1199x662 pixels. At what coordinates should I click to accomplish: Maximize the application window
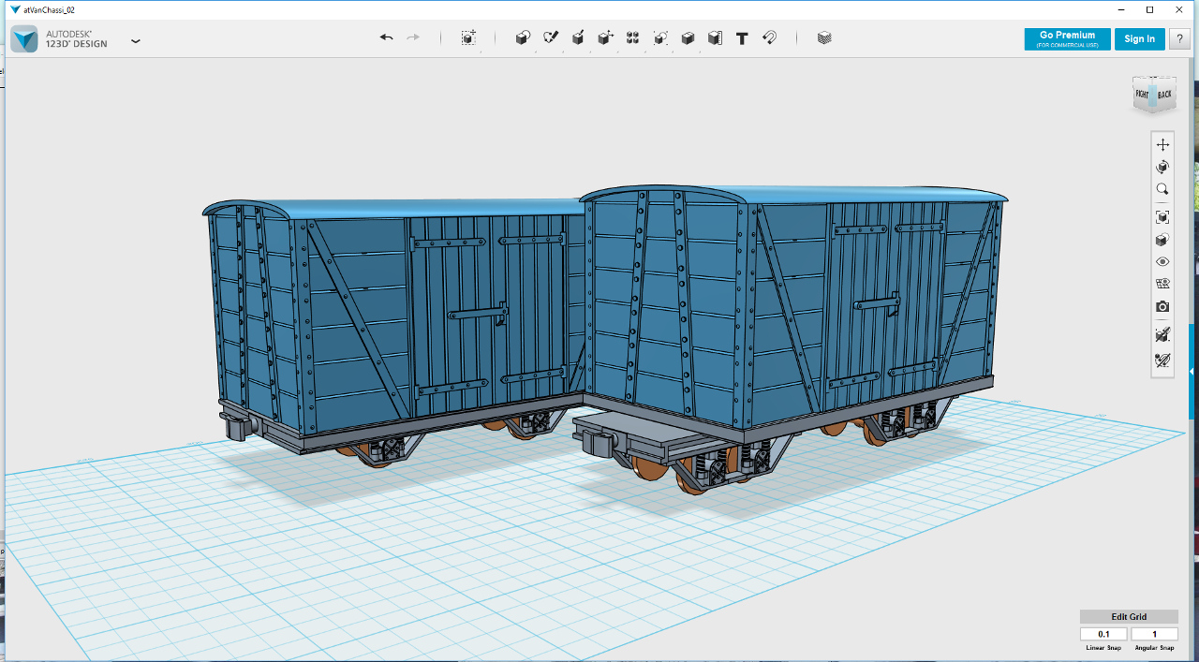(1150, 9)
